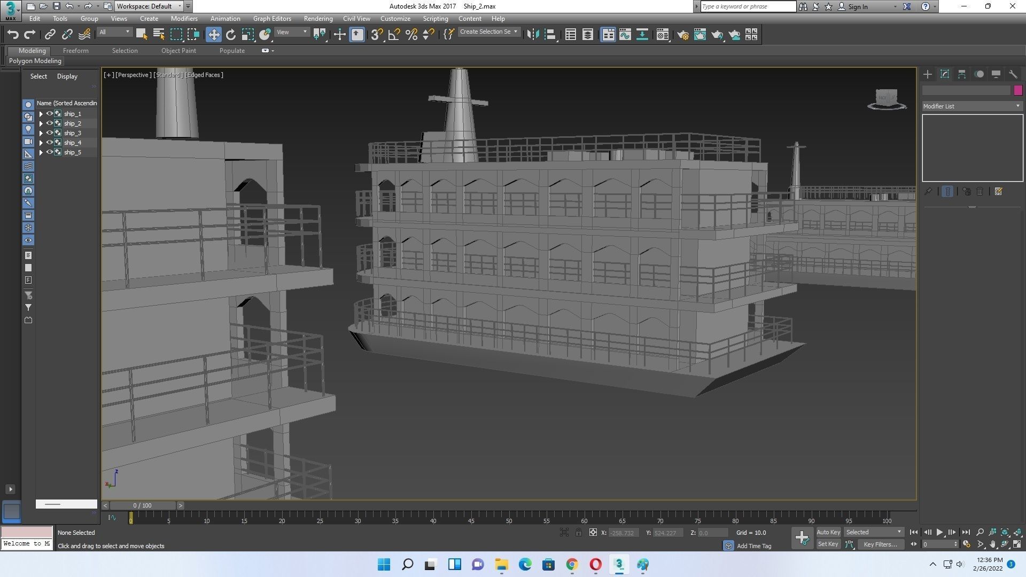1026x577 pixels.
Task: Click the Edged Faces shading label
Action: tap(204, 75)
